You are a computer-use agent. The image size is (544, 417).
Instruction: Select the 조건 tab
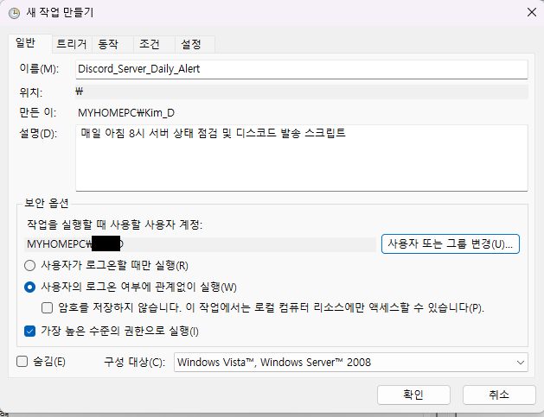point(150,44)
